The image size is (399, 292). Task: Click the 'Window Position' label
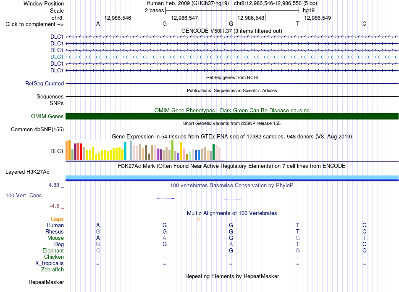point(44,3)
